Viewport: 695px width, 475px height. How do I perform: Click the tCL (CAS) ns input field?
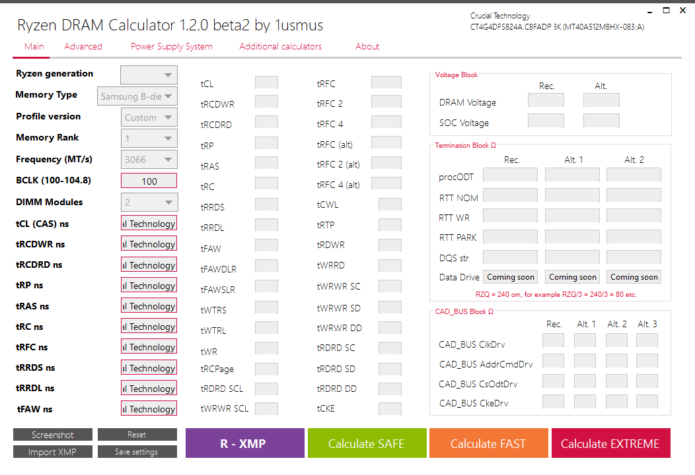(x=149, y=224)
